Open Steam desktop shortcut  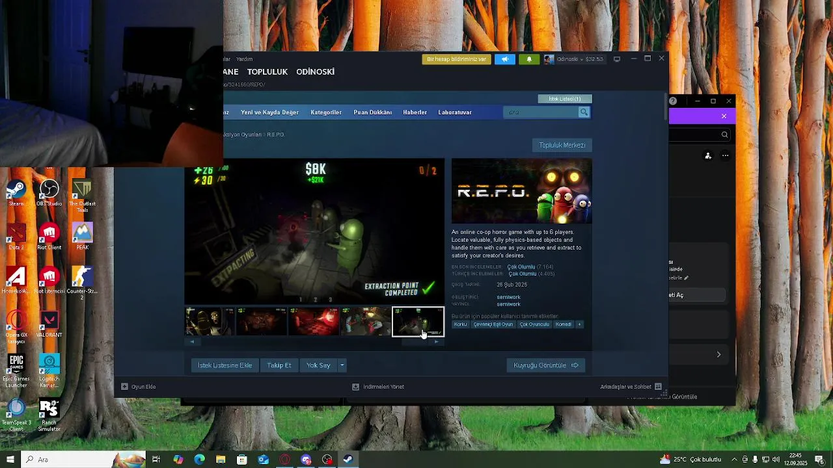[x=16, y=193]
